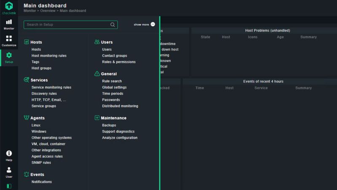Click the General section heading

click(x=109, y=74)
